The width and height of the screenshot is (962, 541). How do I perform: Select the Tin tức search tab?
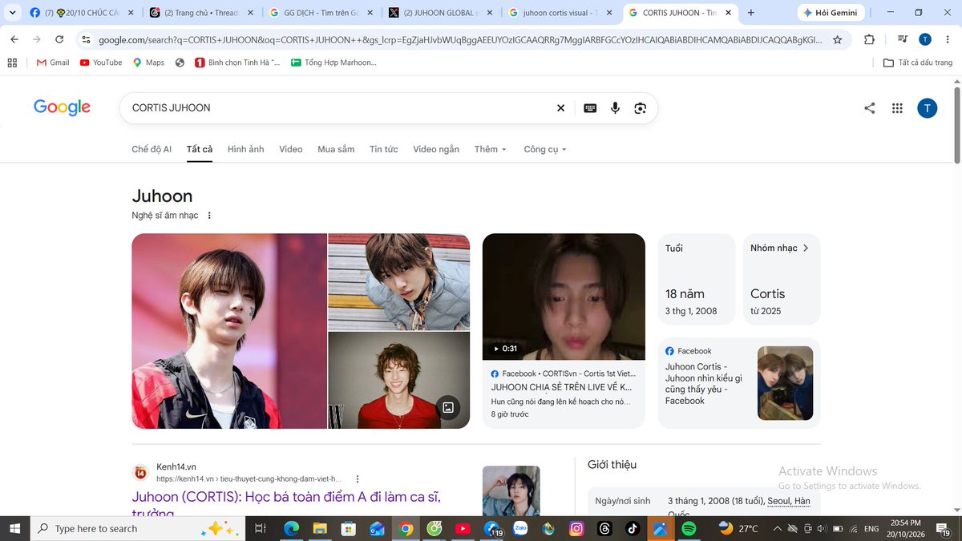point(384,149)
